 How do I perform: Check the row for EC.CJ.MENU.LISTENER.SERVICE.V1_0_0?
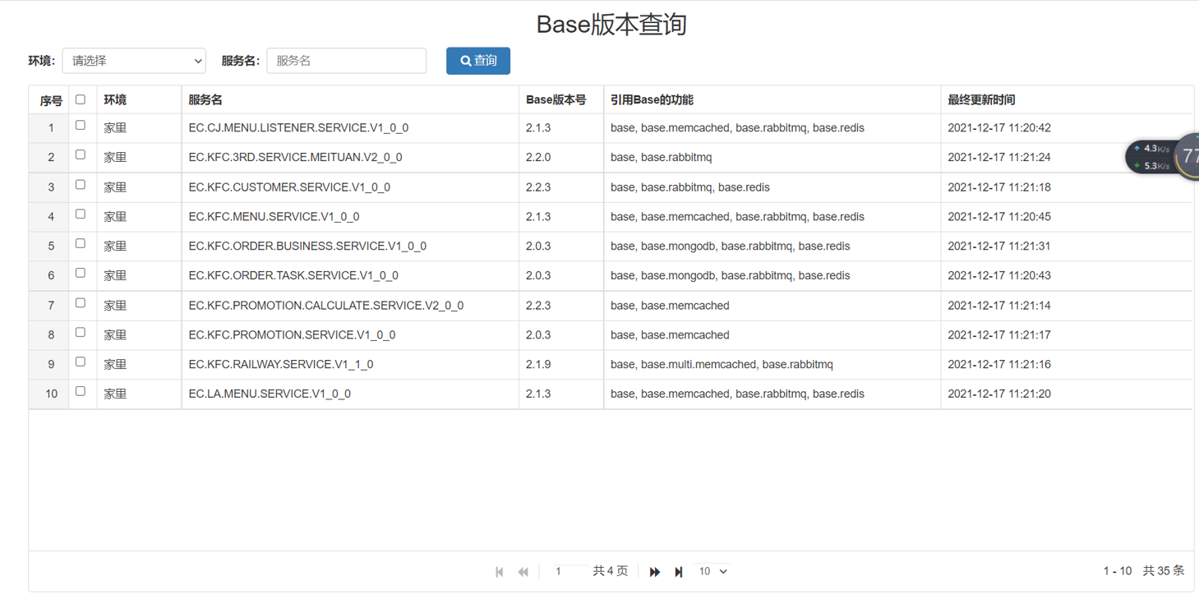tap(81, 126)
